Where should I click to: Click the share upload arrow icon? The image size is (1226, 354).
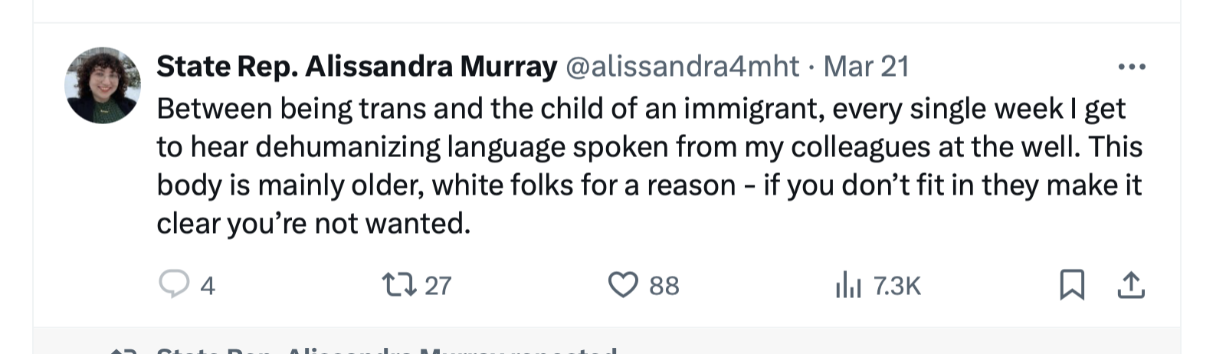point(1131,285)
